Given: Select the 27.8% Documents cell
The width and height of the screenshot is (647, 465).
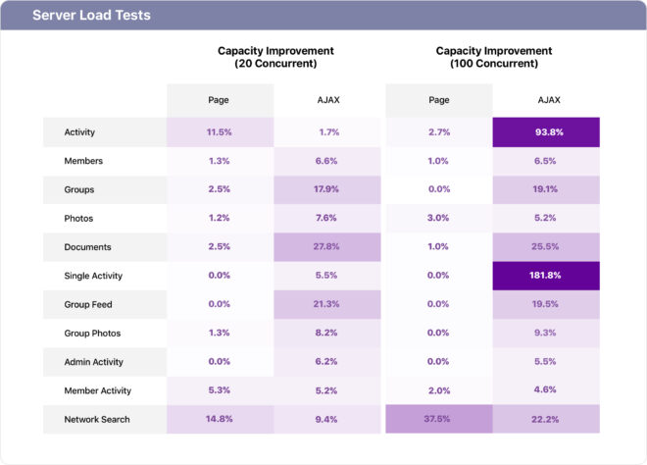Looking at the screenshot, I should [328, 247].
